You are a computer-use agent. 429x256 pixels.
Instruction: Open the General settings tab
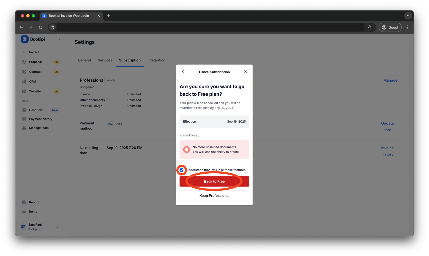click(x=84, y=60)
